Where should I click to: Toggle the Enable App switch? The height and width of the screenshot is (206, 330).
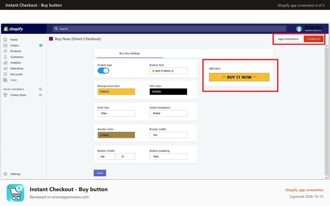click(103, 71)
